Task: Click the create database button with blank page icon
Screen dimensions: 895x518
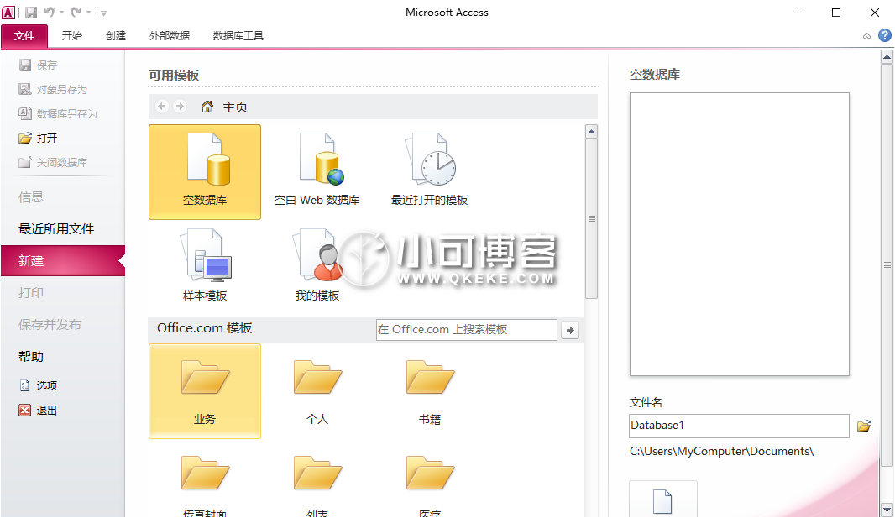Action: pos(663,500)
